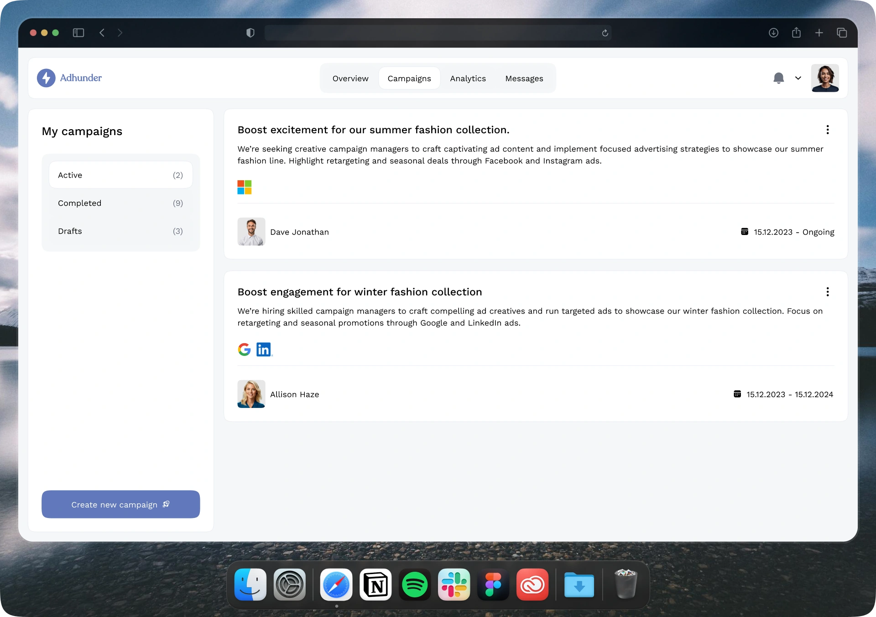Click the Adhunder lightning logo
This screenshot has width=876, height=617.
point(46,78)
